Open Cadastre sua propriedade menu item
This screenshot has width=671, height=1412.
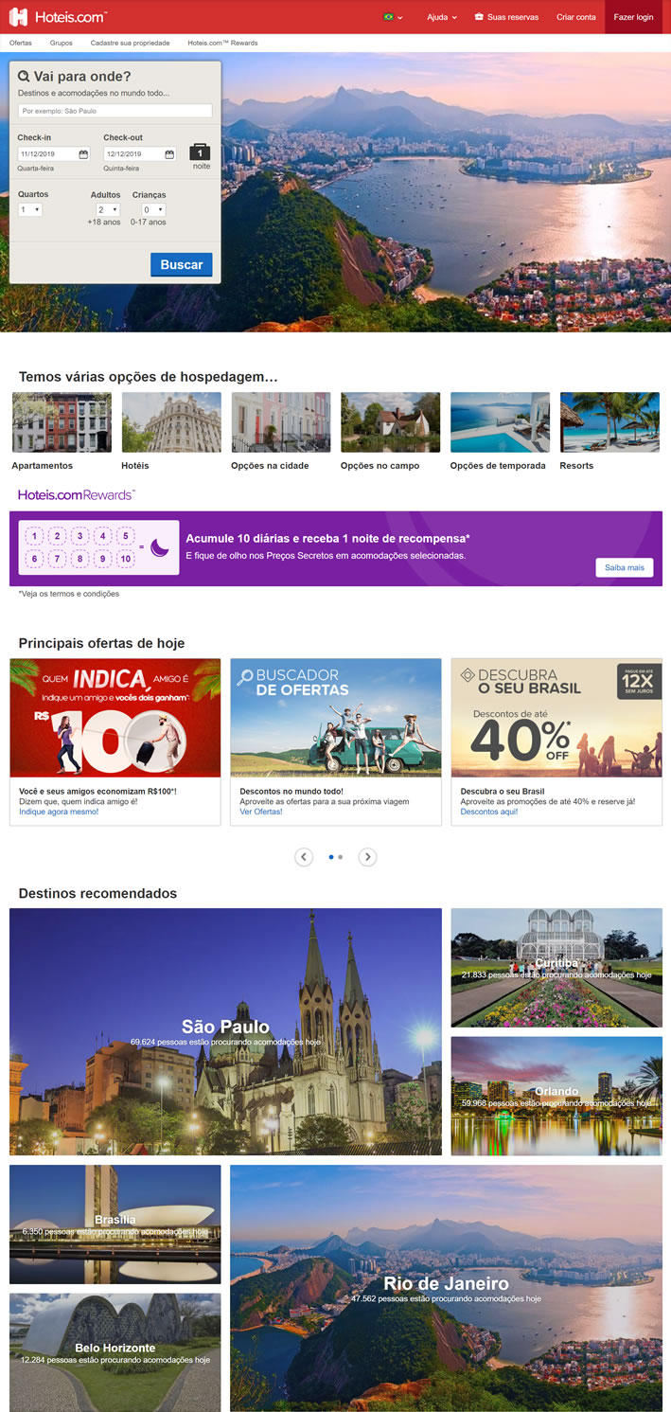(131, 44)
